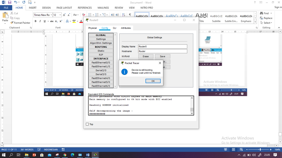This screenshot has height=158, width=282.
Task: Click the Paste clipboard icon
Action: point(5,16)
